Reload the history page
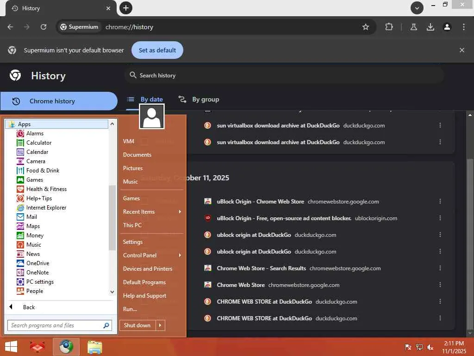The width and height of the screenshot is (474, 356). [44, 27]
